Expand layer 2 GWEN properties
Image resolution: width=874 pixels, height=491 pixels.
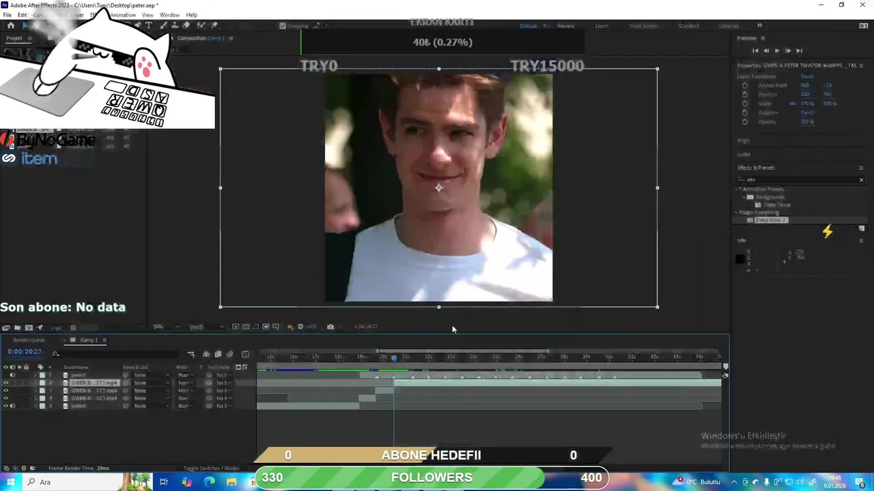coord(36,383)
